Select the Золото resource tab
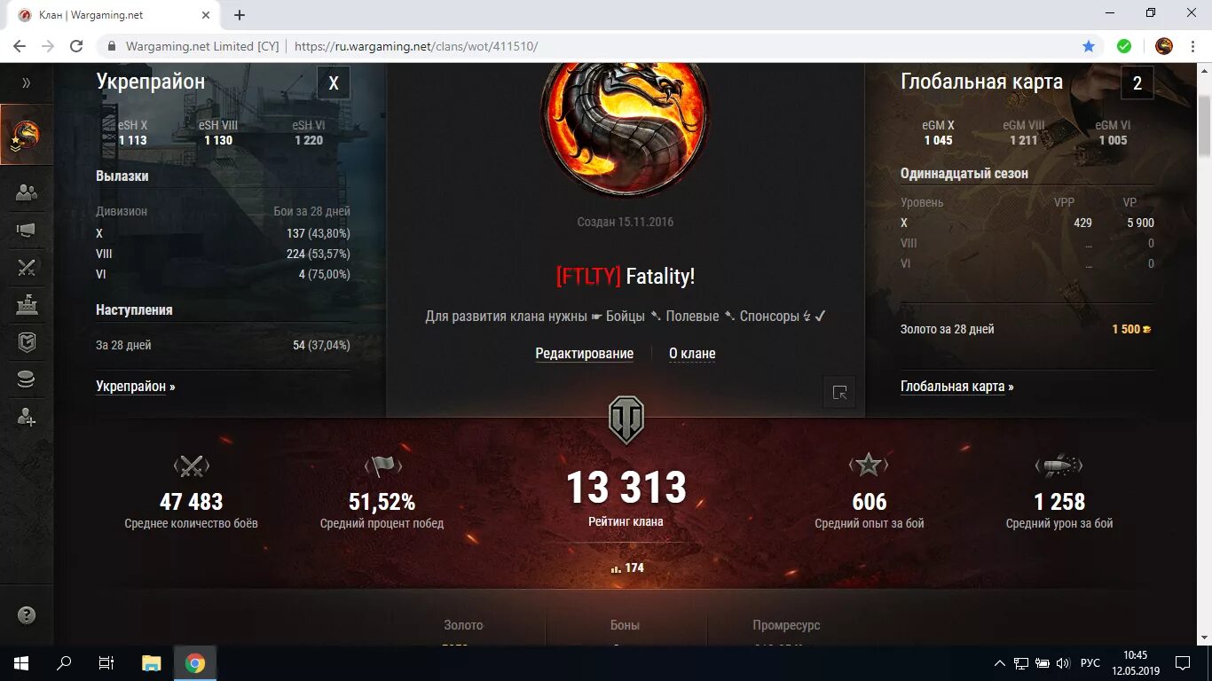Viewport: 1212px width, 681px height. point(464,625)
